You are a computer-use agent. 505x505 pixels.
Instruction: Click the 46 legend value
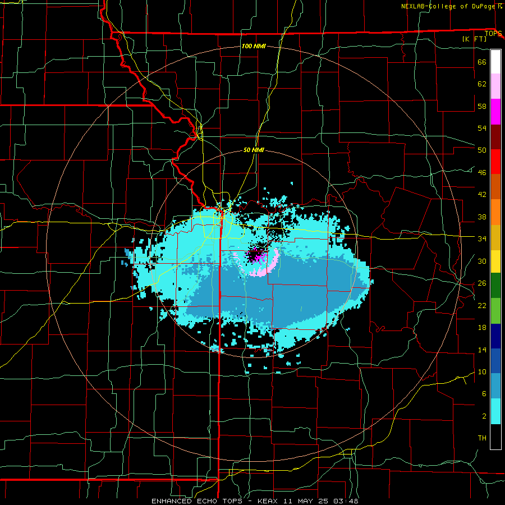(x=482, y=172)
